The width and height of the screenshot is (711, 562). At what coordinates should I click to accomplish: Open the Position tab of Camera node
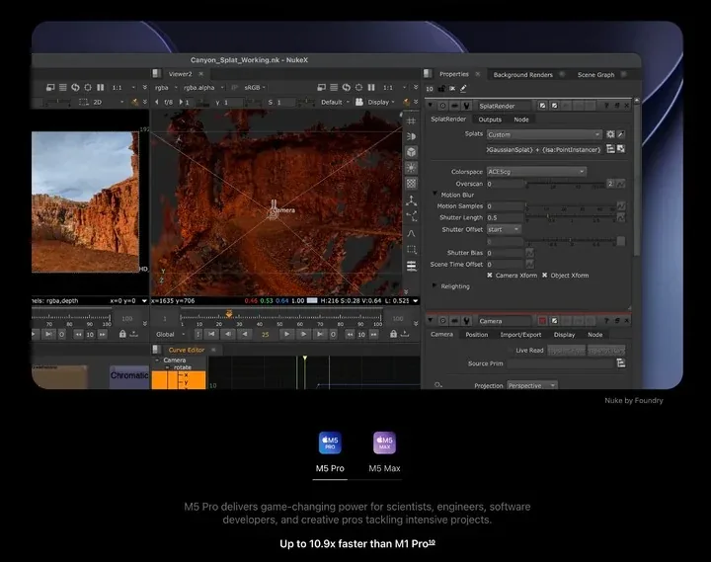point(477,334)
